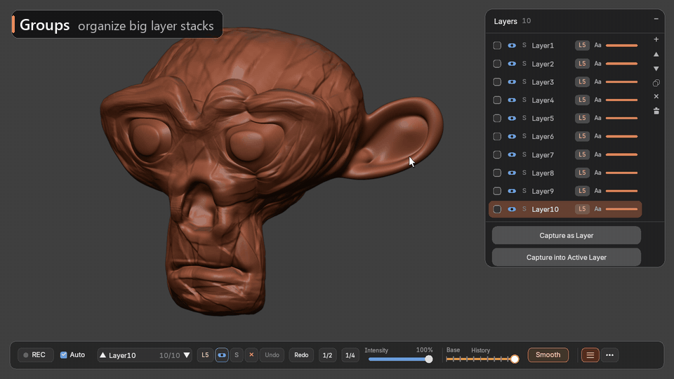This screenshot has width=674, height=379.
Task: Click the Smooth button
Action: [x=548, y=355]
